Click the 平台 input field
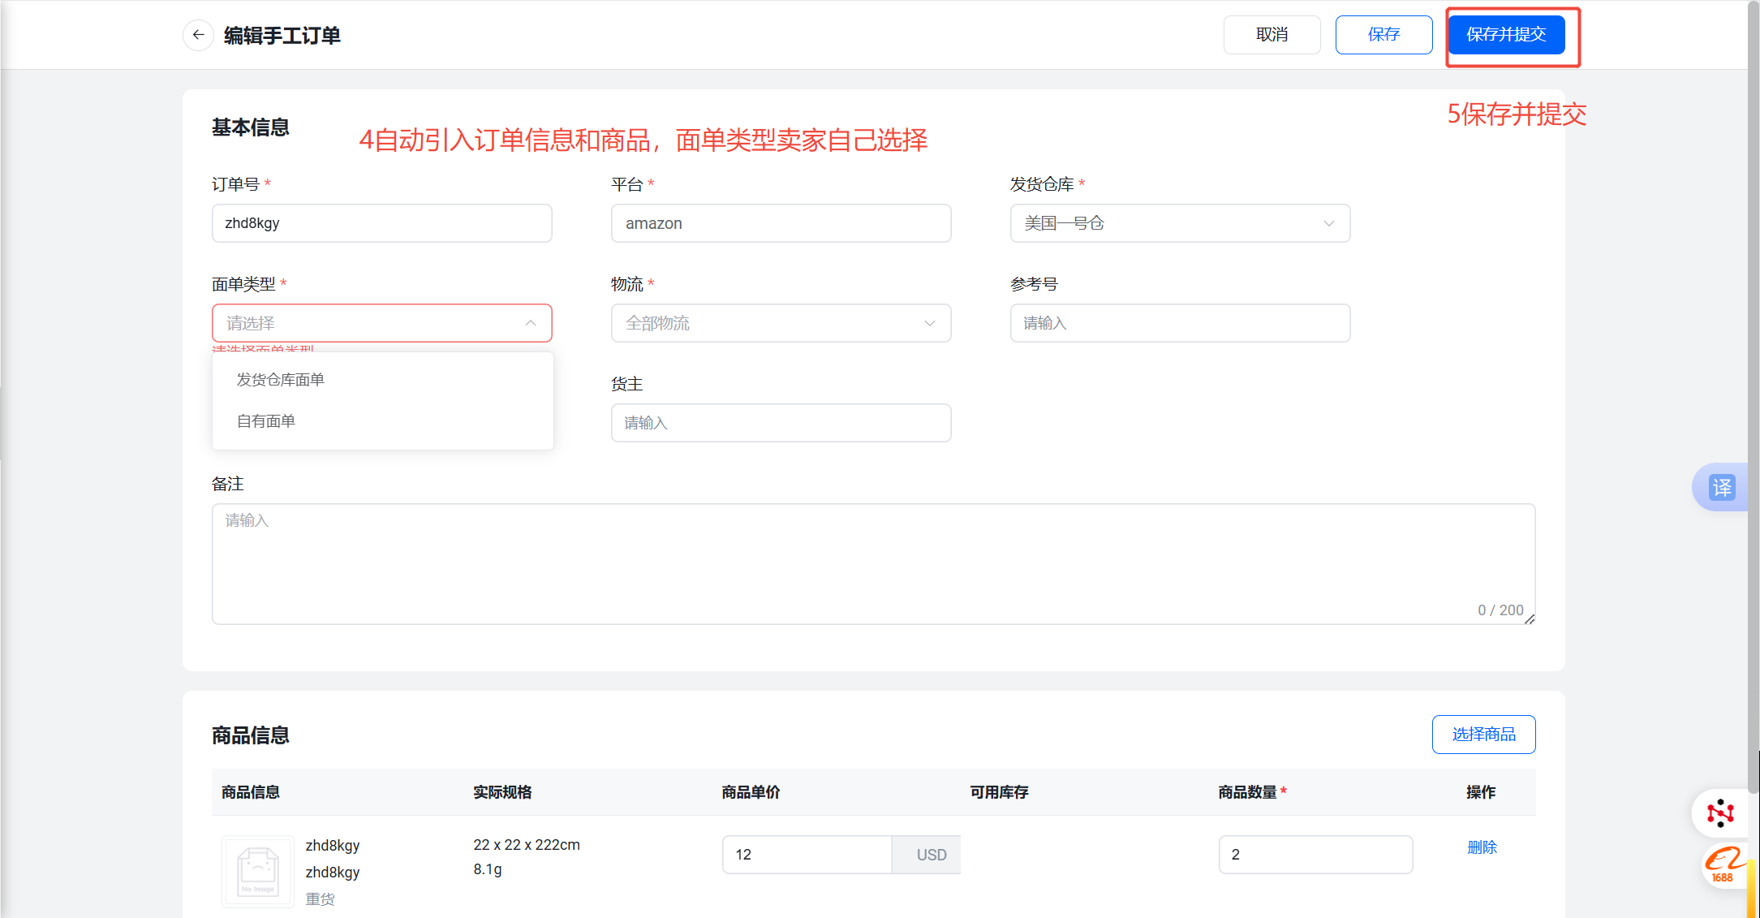 click(x=781, y=223)
